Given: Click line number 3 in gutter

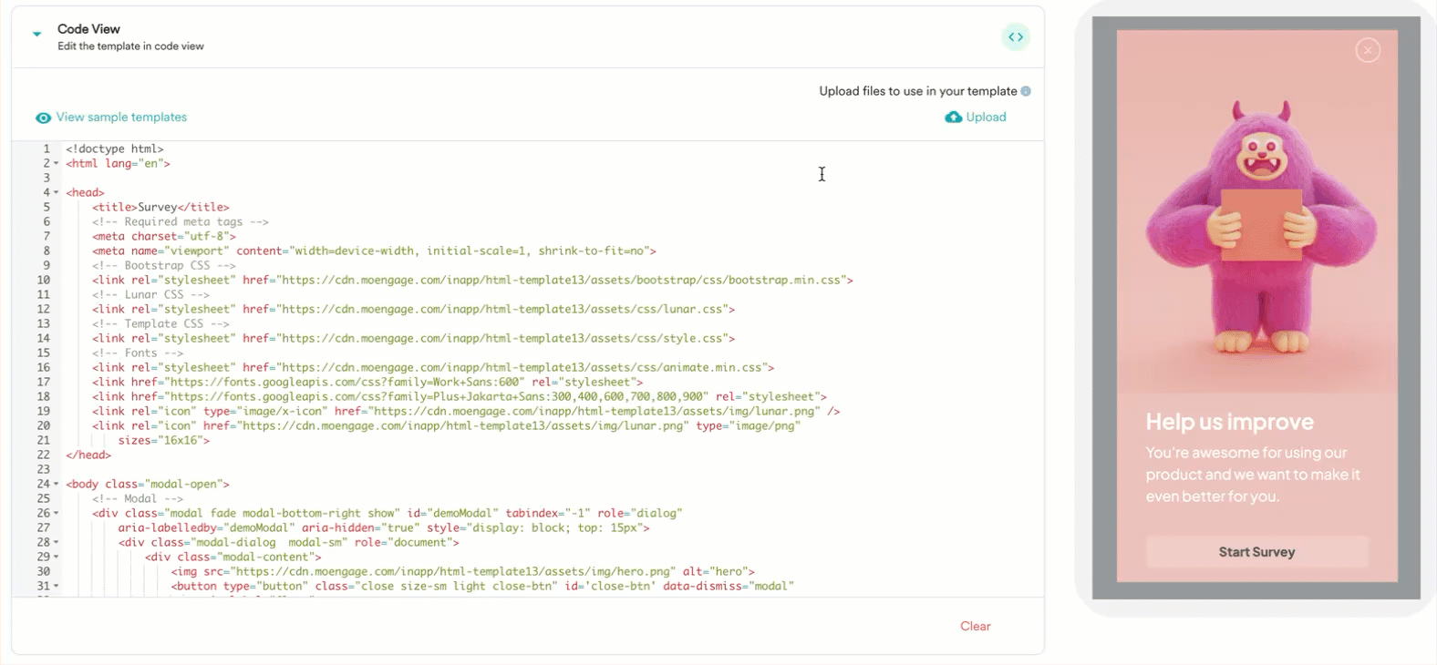Looking at the screenshot, I should point(47,178).
